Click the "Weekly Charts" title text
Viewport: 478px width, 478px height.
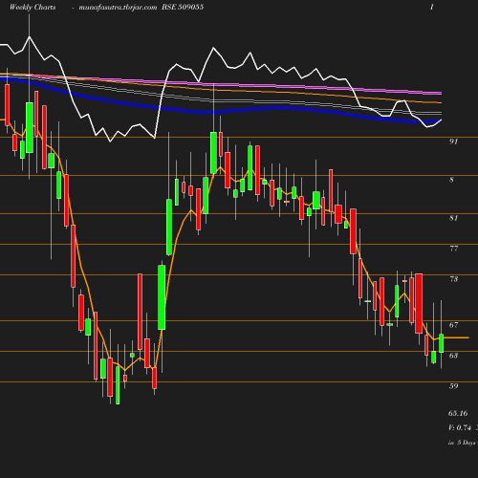coord(33,7)
